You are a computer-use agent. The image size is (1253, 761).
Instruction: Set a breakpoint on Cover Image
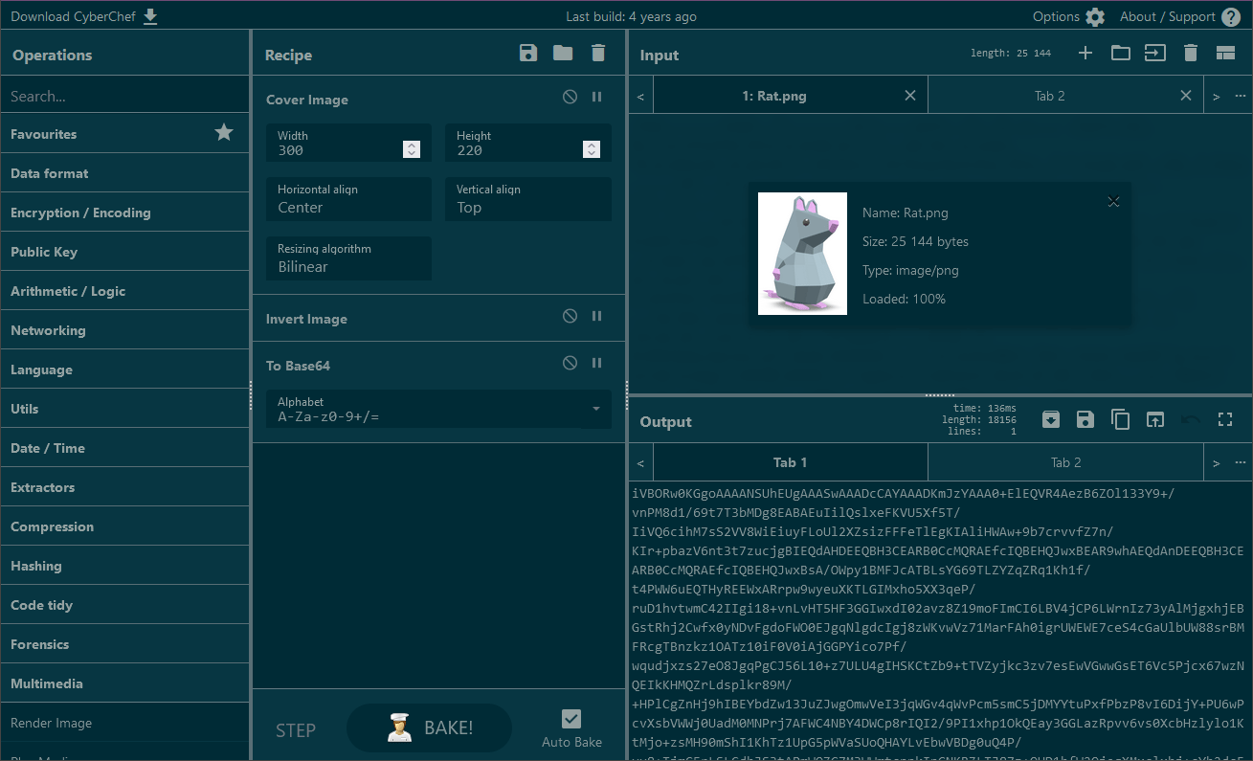click(x=596, y=96)
